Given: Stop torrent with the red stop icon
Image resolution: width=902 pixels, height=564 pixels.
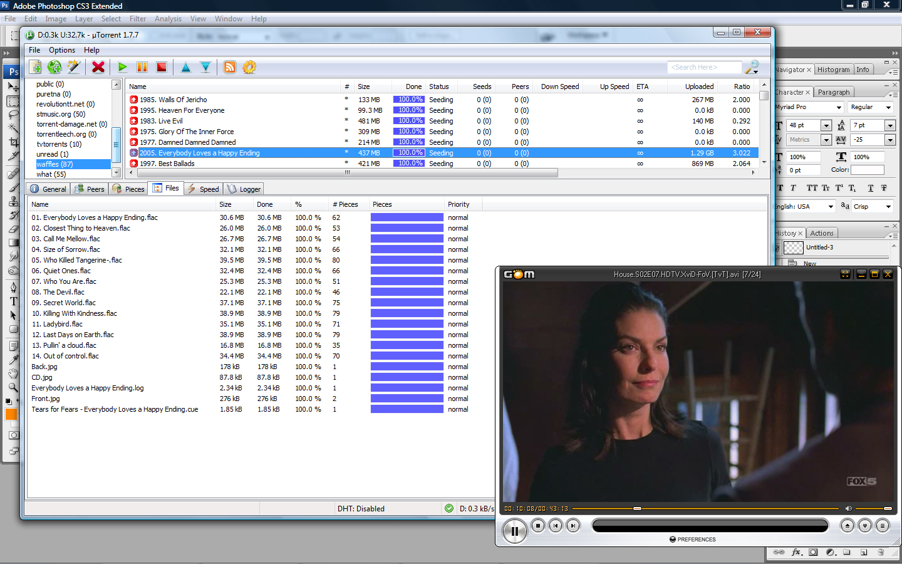Looking at the screenshot, I should 162,67.
